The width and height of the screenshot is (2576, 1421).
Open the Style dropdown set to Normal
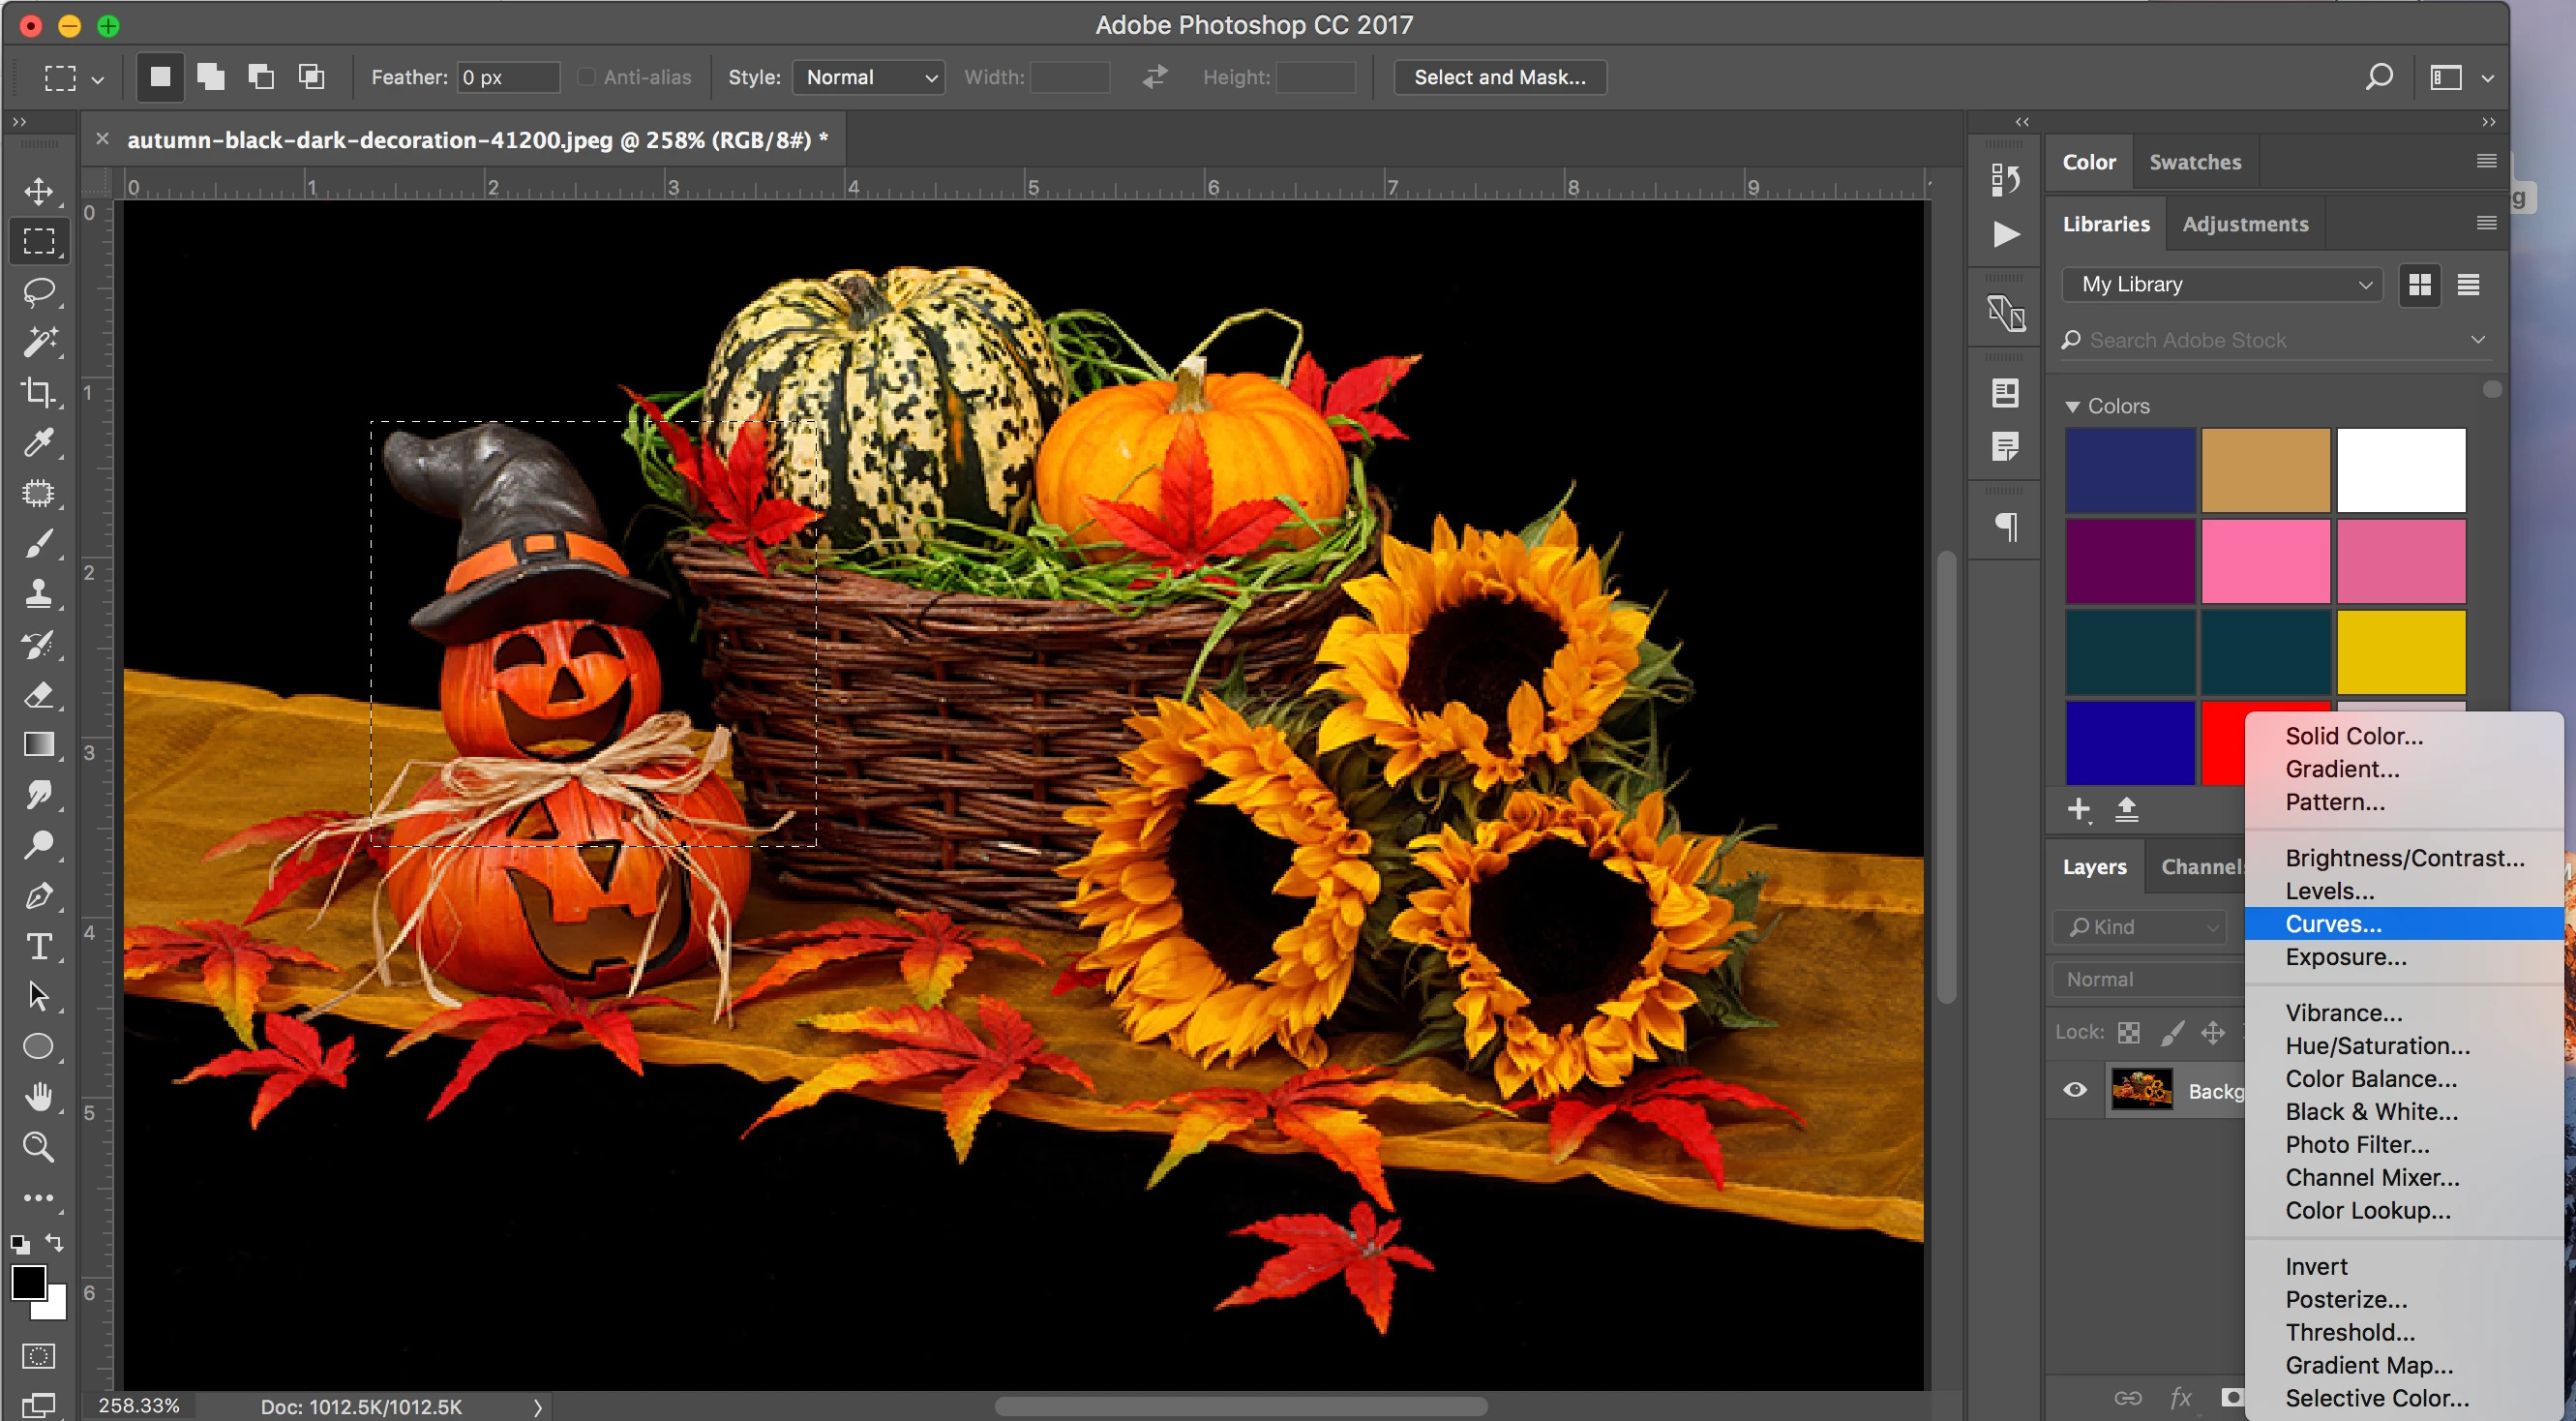869,77
